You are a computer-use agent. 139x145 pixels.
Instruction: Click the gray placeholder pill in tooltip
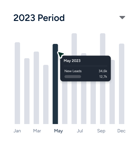[x=73, y=76]
